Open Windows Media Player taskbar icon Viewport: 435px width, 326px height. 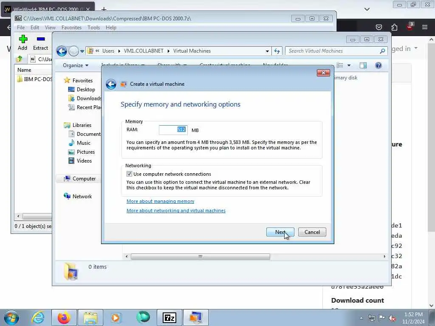coord(116,318)
